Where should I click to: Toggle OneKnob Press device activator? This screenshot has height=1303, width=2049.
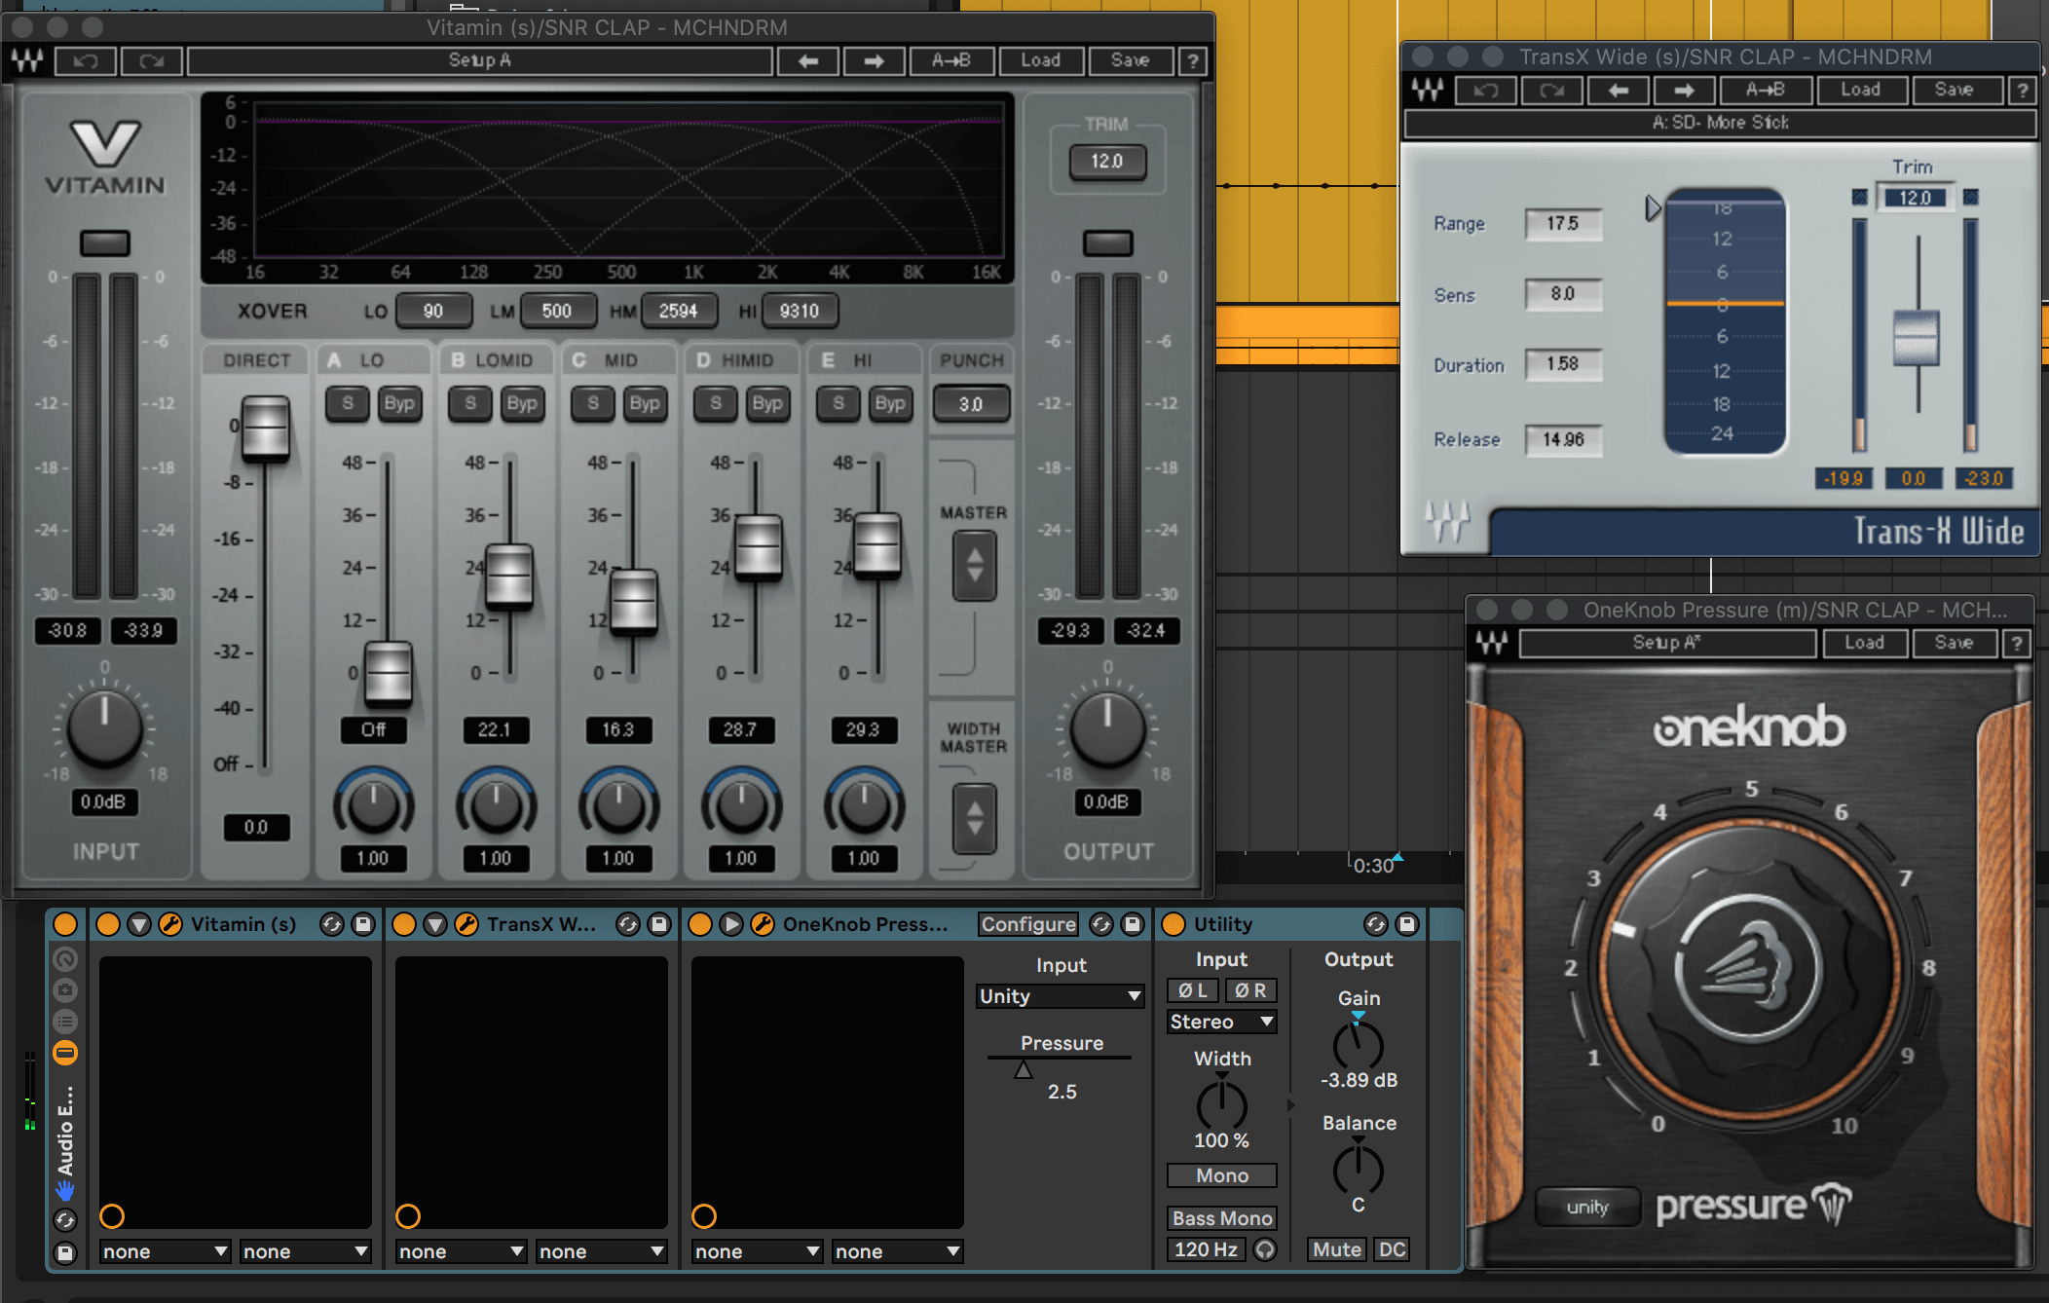pos(700,924)
